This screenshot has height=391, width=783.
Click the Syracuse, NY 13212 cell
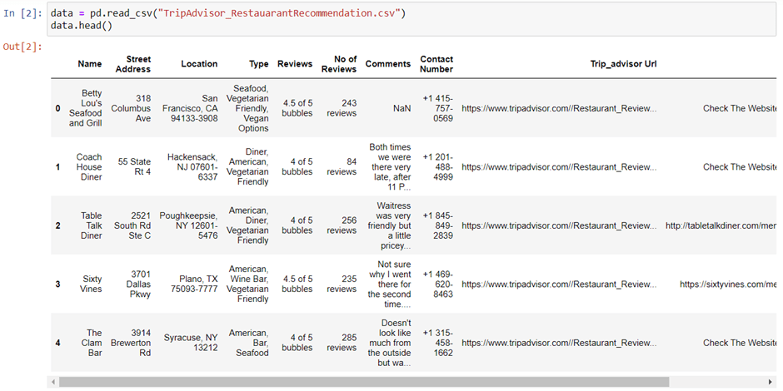coord(191,343)
